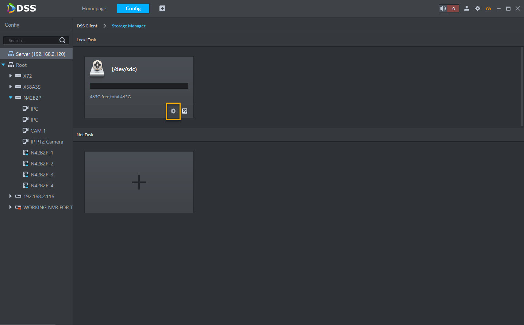Click the format disk icon for /dev/sdc
The image size is (524, 325).
click(185, 111)
